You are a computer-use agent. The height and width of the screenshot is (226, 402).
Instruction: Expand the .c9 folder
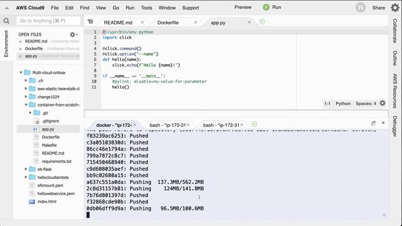click(26, 80)
